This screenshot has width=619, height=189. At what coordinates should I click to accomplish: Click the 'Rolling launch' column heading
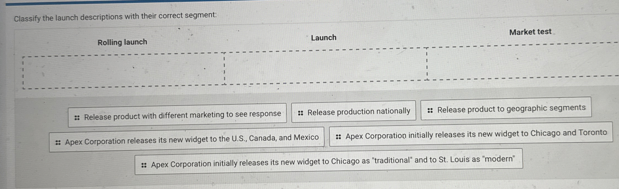122,42
